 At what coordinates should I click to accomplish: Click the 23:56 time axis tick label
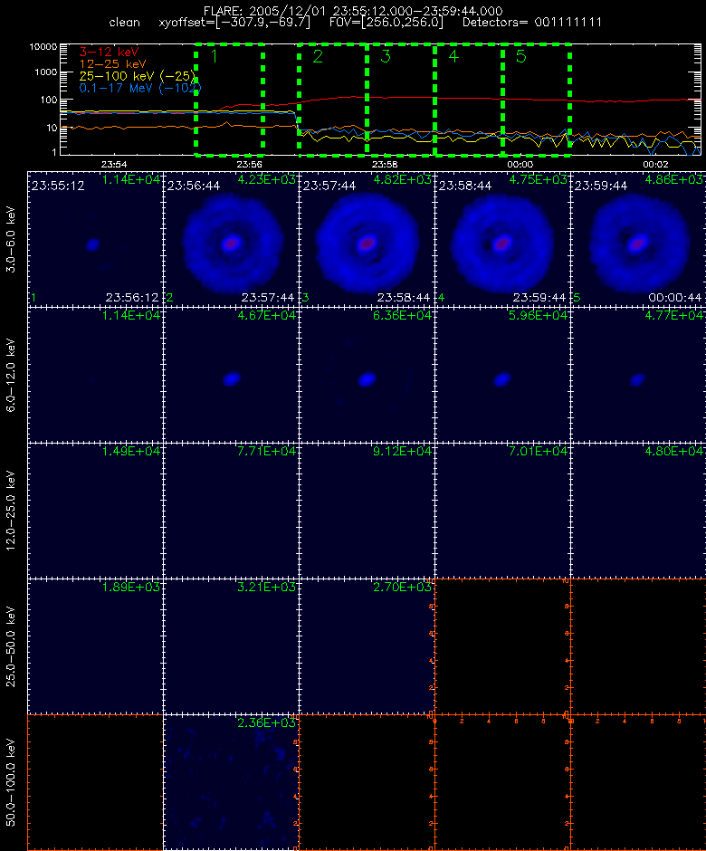(249, 164)
